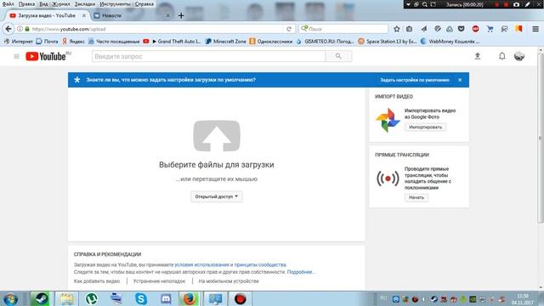The width and height of the screenshot is (544, 306).
Task: Click the upload arrow icon in YouTube header
Action: coord(478,56)
